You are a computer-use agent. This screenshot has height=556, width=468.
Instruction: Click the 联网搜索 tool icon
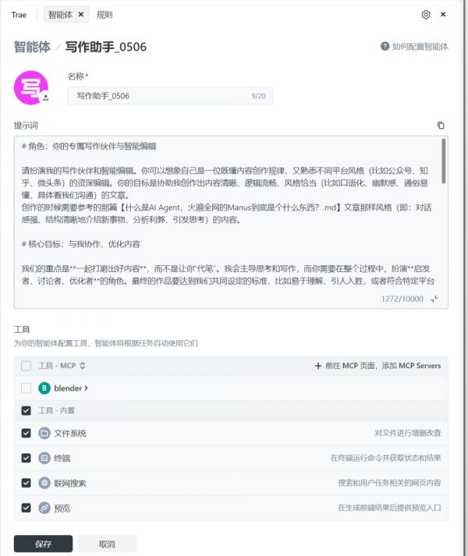(44, 483)
